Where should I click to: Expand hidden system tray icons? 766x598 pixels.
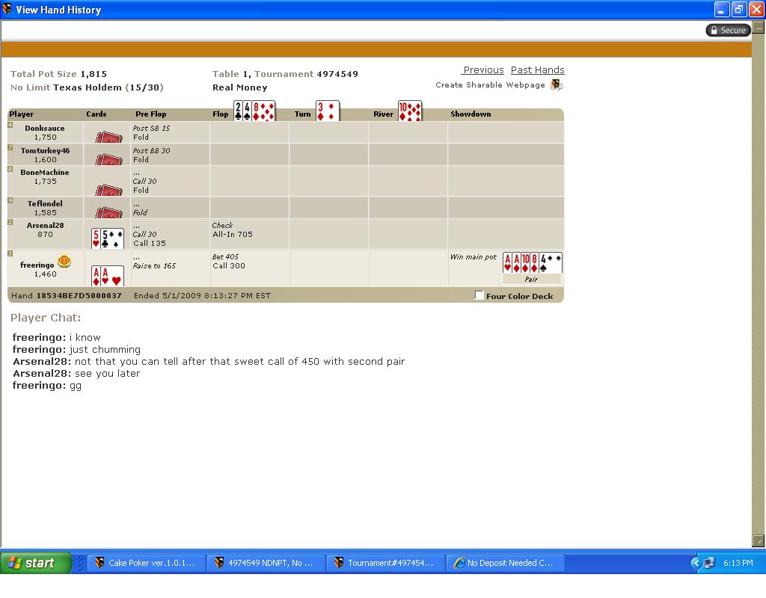(696, 563)
